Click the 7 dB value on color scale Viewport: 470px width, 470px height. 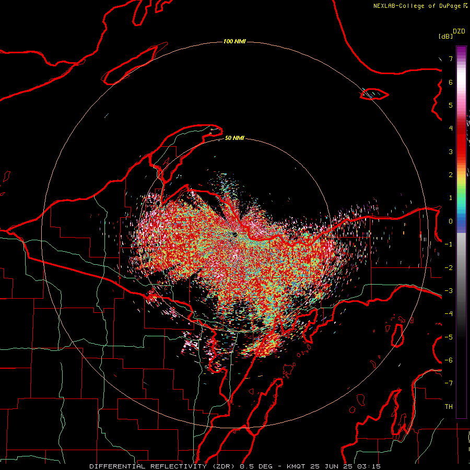451,58
